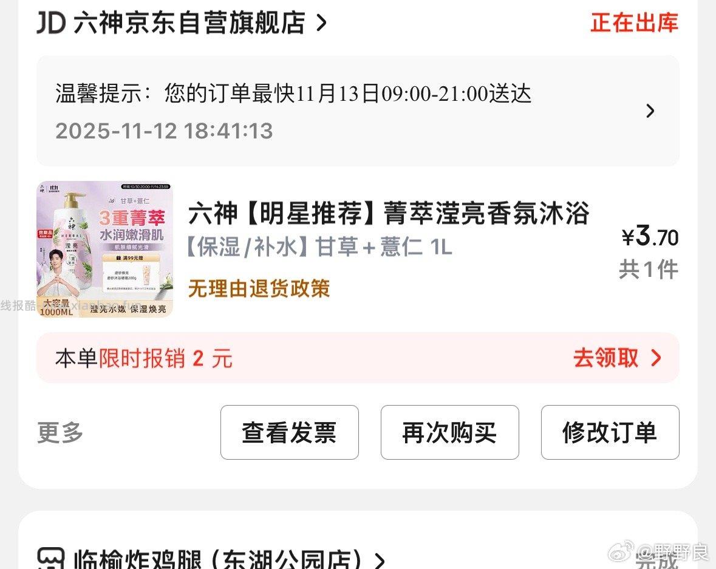Expand delivery details via the notice chevron

(650, 111)
